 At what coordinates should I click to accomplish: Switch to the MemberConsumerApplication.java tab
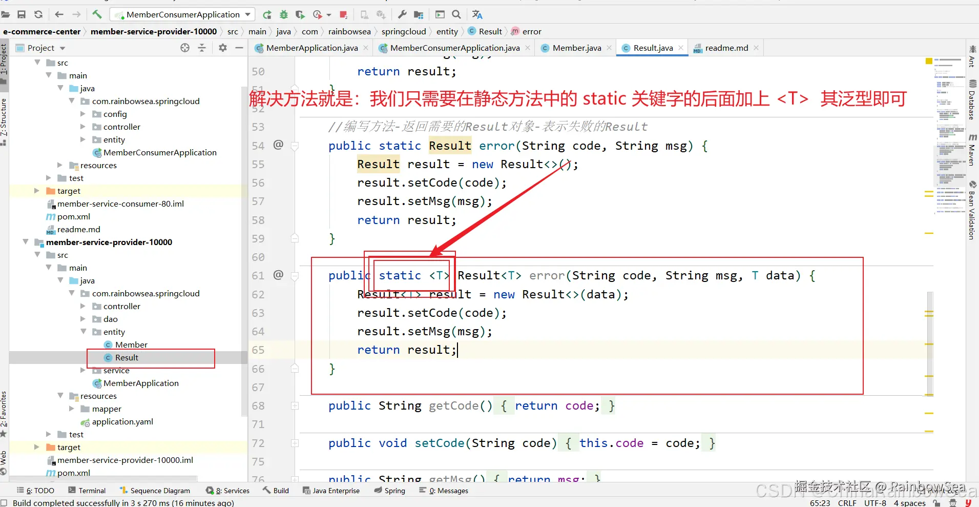(454, 48)
